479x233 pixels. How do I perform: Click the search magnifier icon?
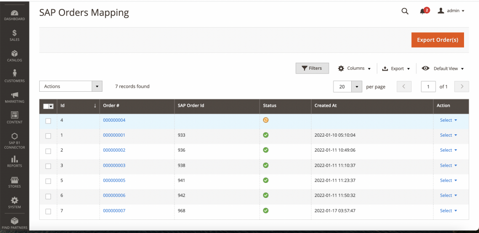(x=405, y=11)
